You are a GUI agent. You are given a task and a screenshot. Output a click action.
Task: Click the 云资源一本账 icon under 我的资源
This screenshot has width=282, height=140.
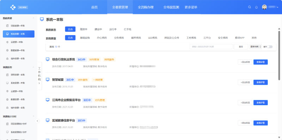pyautogui.click(x=7, y=42)
